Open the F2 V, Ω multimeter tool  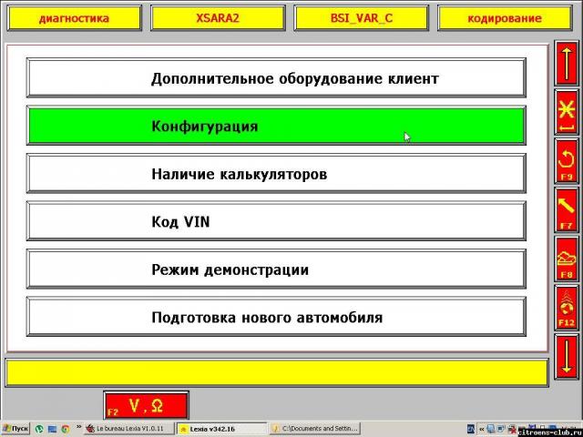146,405
